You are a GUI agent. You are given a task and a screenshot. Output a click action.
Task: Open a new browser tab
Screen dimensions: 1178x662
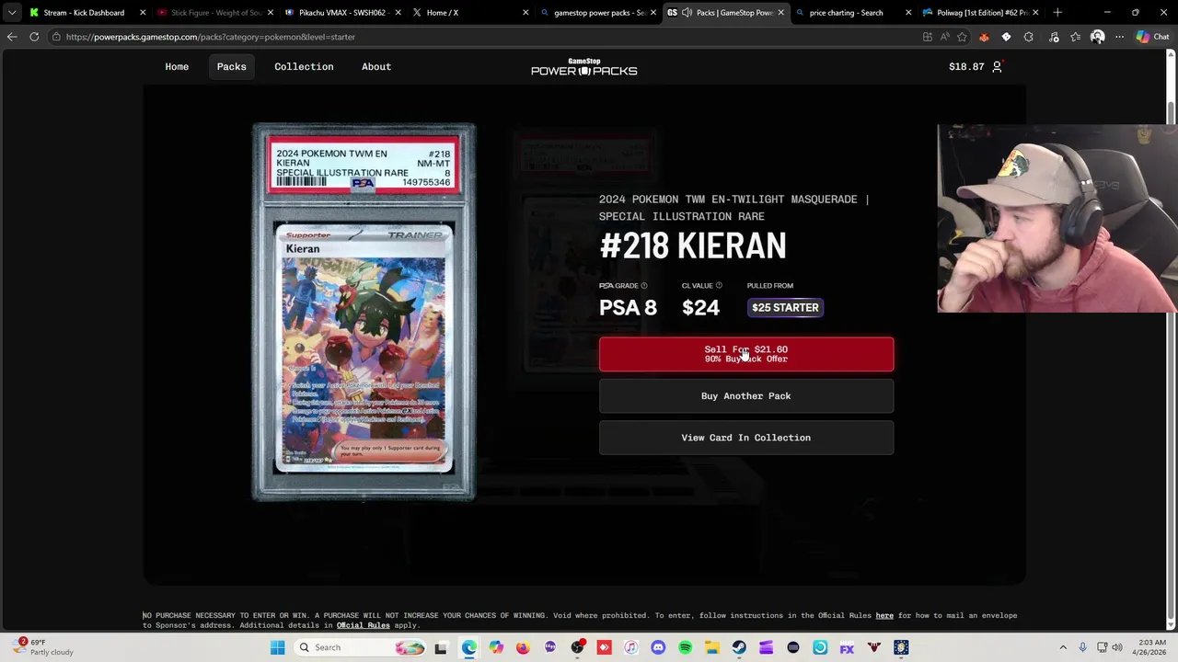click(x=1057, y=13)
